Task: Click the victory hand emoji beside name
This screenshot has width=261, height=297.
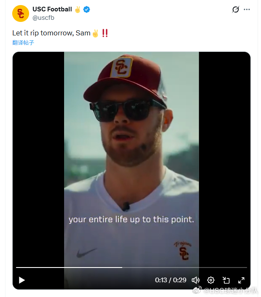Action: click(x=78, y=9)
